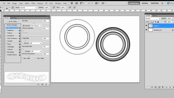Open the Window menu
The height and width of the screenshot is (98, 174).
(x=58, y=3)
